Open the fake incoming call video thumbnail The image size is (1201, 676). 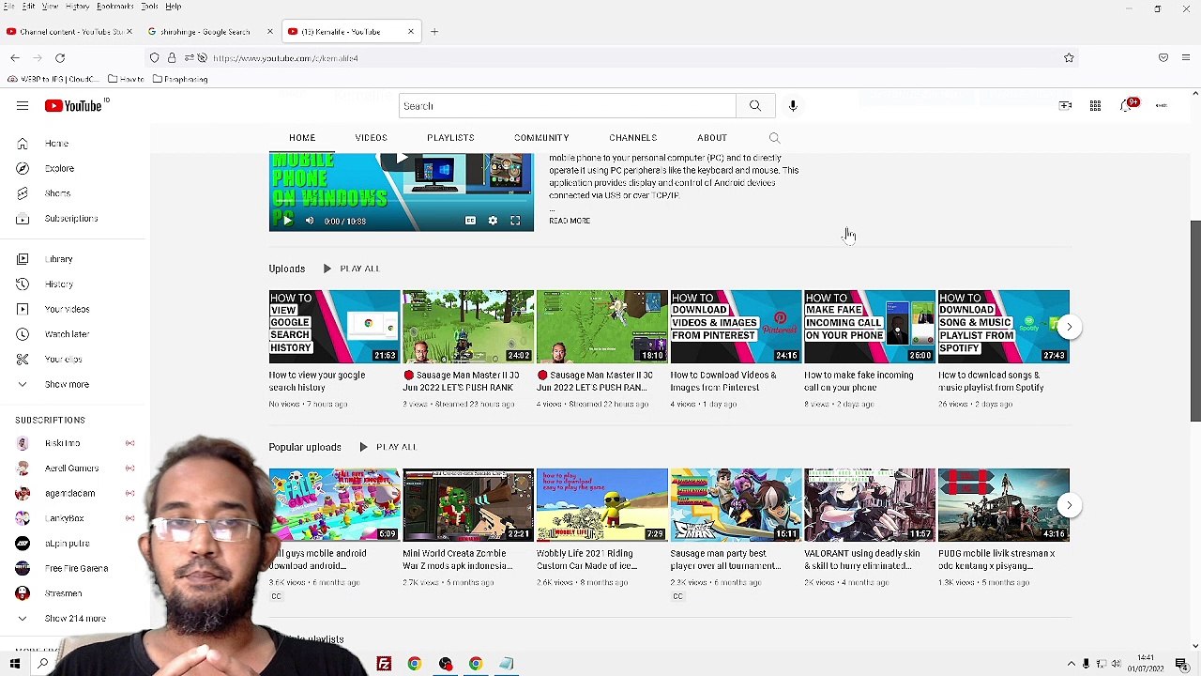[x=870, y=327]
